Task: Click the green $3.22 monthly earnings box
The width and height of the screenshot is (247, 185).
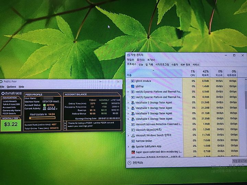Action: (x=11, y=125)
